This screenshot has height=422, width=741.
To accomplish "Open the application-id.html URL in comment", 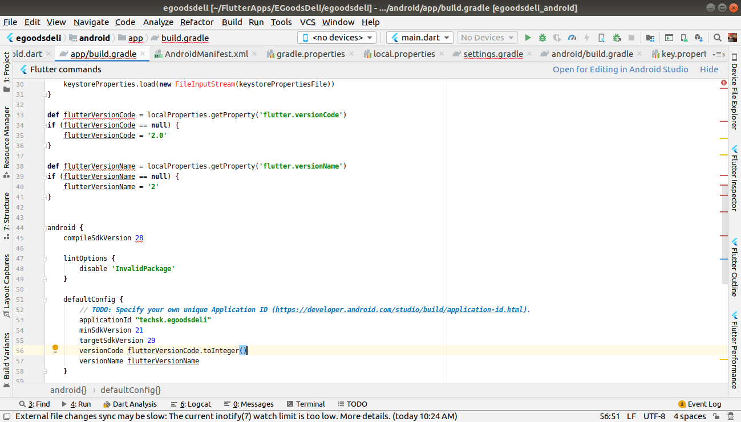I will (399, 310).
